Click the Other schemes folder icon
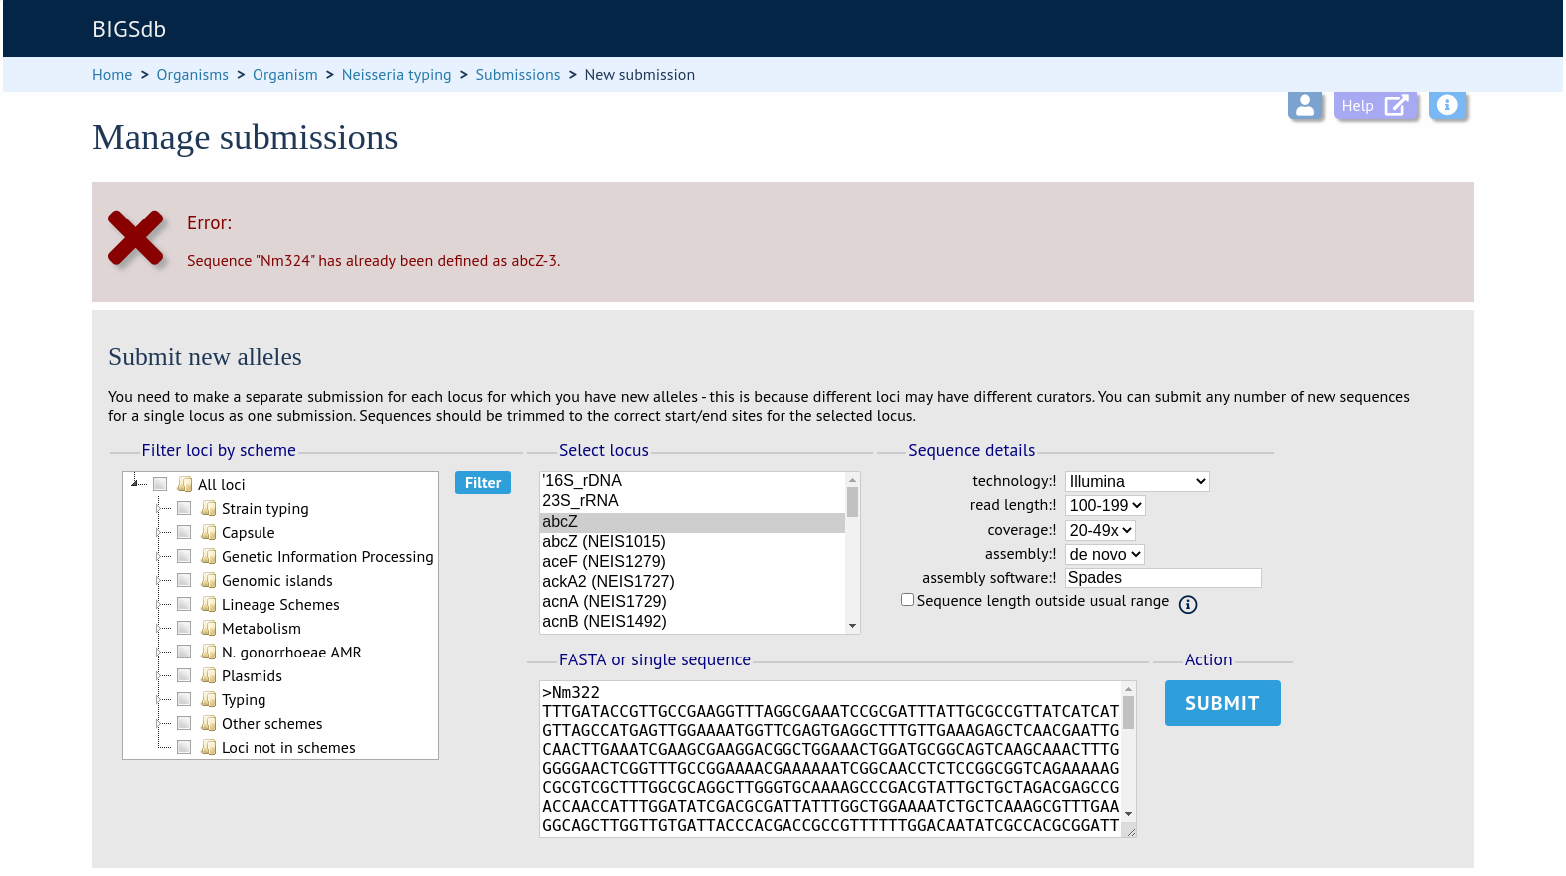The height and width of the screenshot is (876, 1566). pyautogui.click(x=209, y=723)
